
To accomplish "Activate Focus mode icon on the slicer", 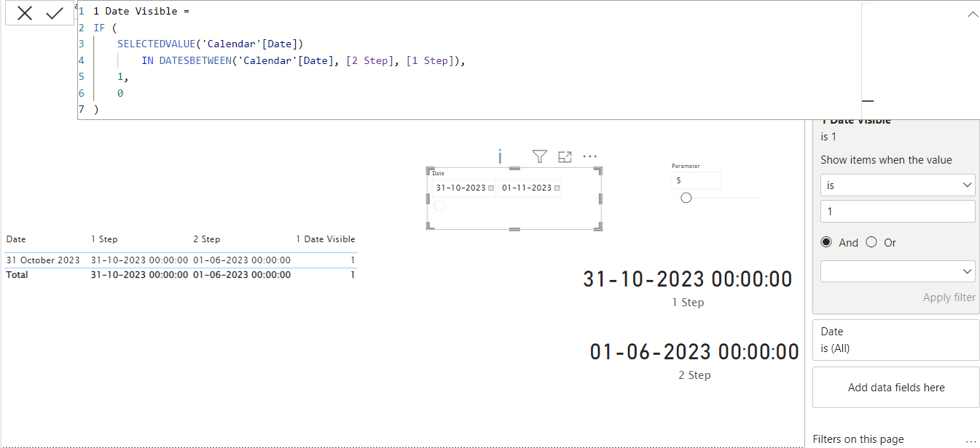I will click(x=565, y=156).
